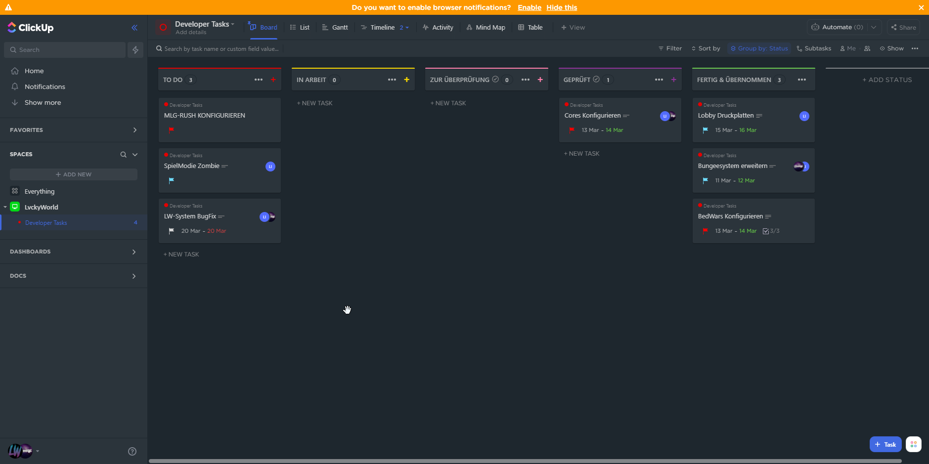Screen dimensions: 929x464
Task: Open the help question mark icon
Action: point(132,451)
